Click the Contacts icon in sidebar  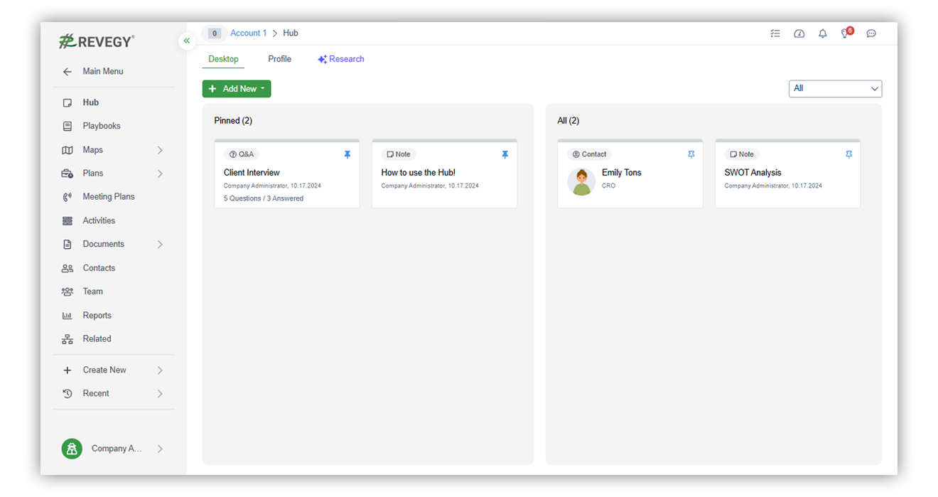pyautogui.click(x=68, y=268)
